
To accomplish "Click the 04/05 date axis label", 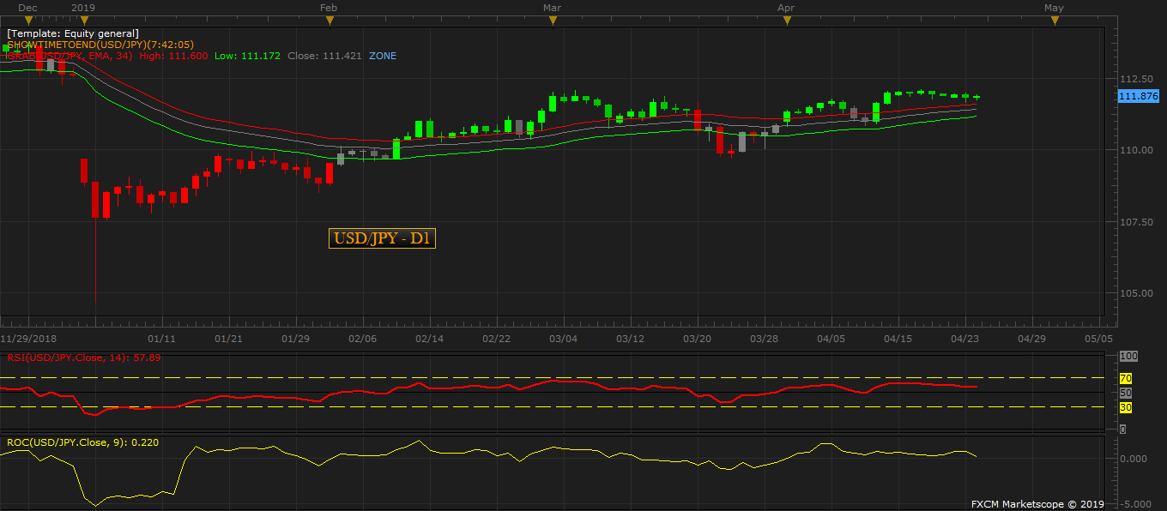I will (x=831, y=339).
